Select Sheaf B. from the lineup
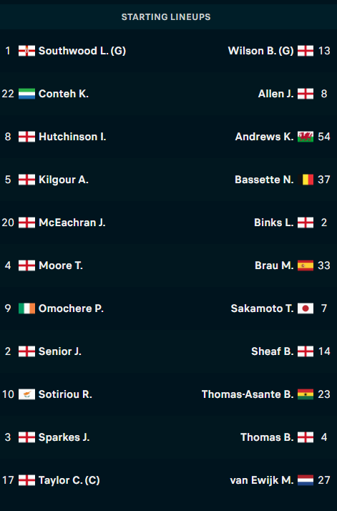The width and height of the screenshot is (337, 511). pos(273,351)
